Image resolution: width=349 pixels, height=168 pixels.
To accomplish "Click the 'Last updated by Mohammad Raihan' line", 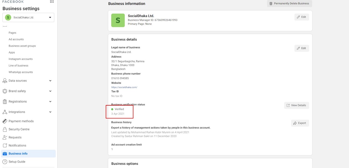I will (150, 132).
